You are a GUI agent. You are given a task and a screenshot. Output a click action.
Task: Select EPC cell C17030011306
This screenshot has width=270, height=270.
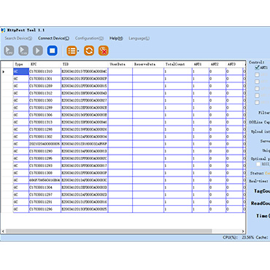point(45,115)
